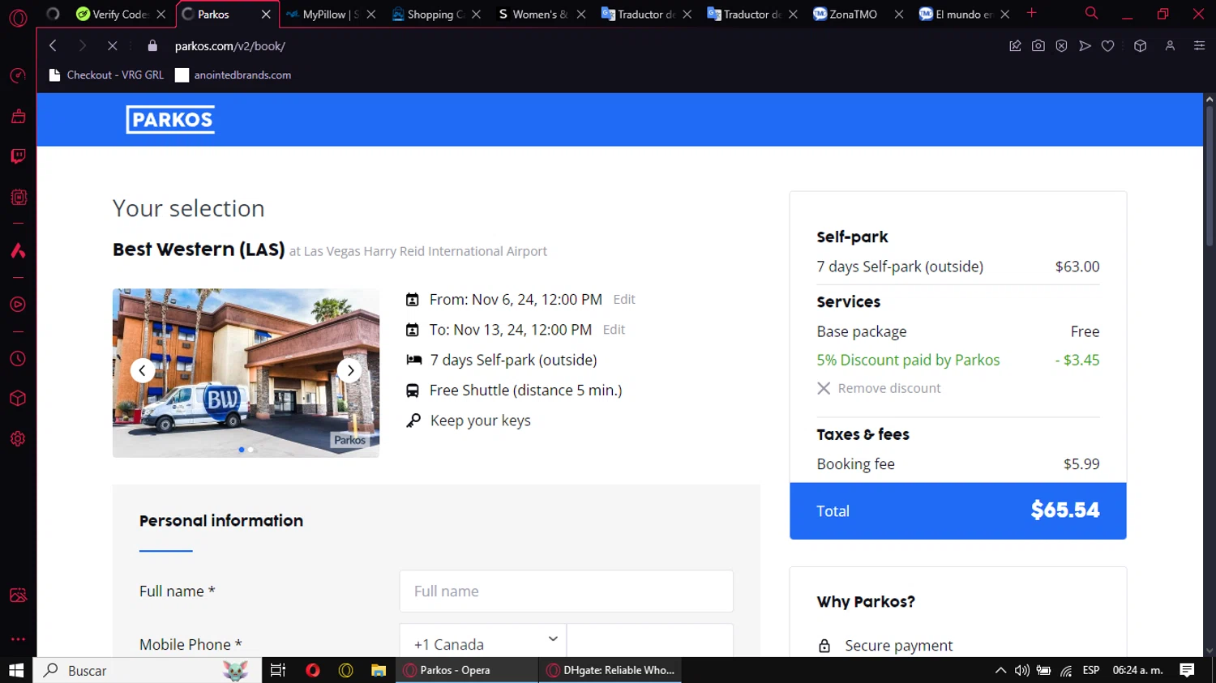
Task: Open Easy Setup sliders icon
Action: [1199, 46]
